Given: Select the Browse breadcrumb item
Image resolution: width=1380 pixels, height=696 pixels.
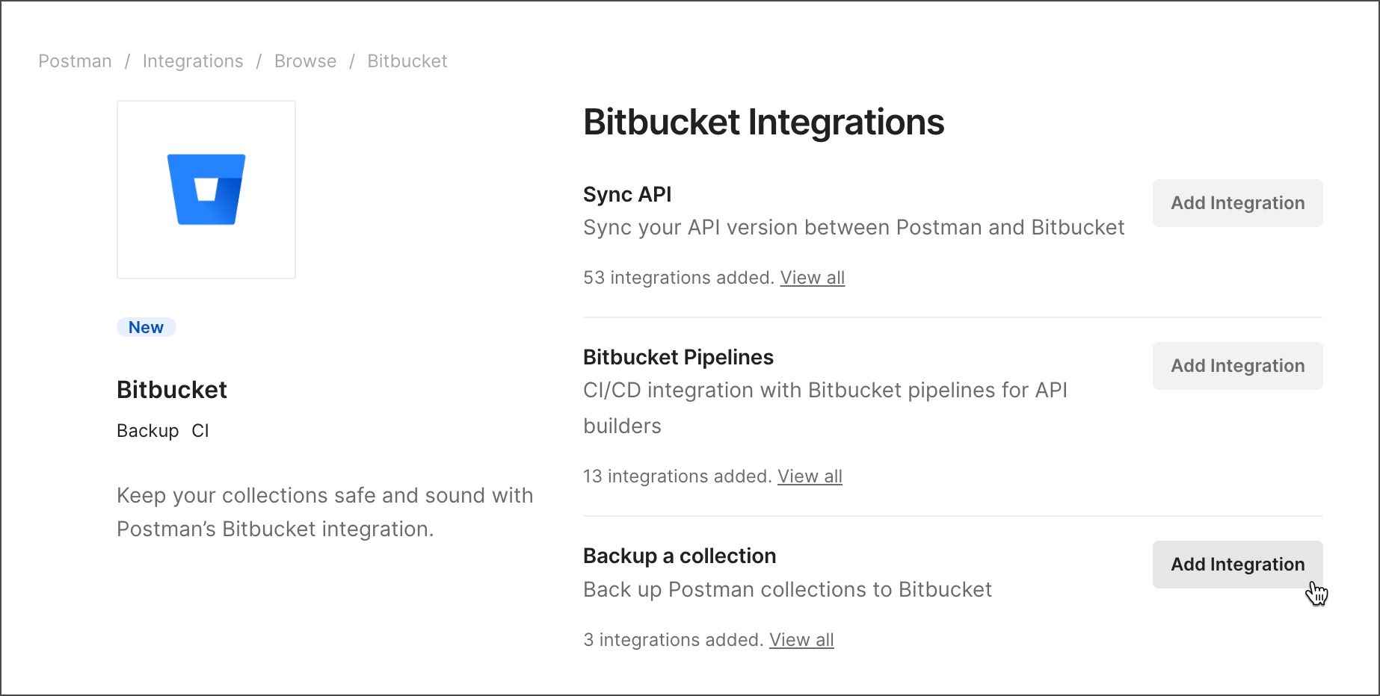Looking at the screenshot, I should tap(305, 60).
